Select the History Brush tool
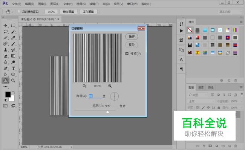 [13, 50]
